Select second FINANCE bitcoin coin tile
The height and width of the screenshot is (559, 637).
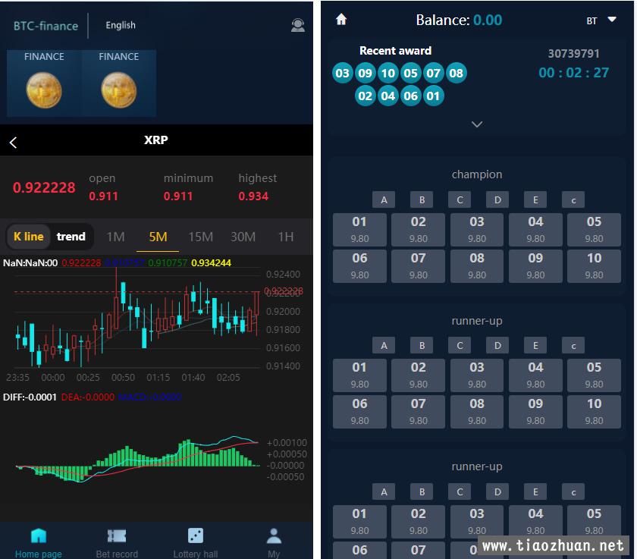118,83
